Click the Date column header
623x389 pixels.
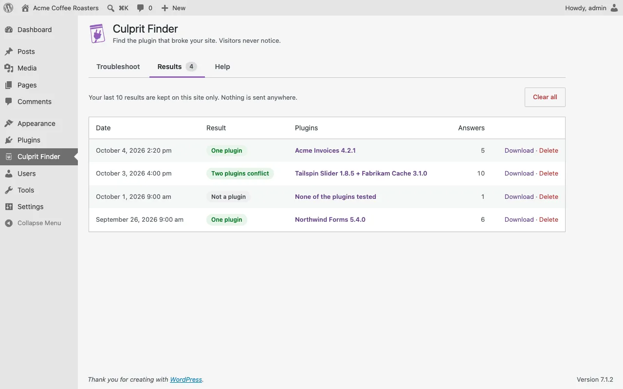pos(103,128)
